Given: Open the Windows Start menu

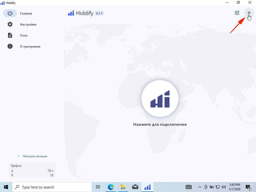Looking at the screenshot, I should [6, 187].
